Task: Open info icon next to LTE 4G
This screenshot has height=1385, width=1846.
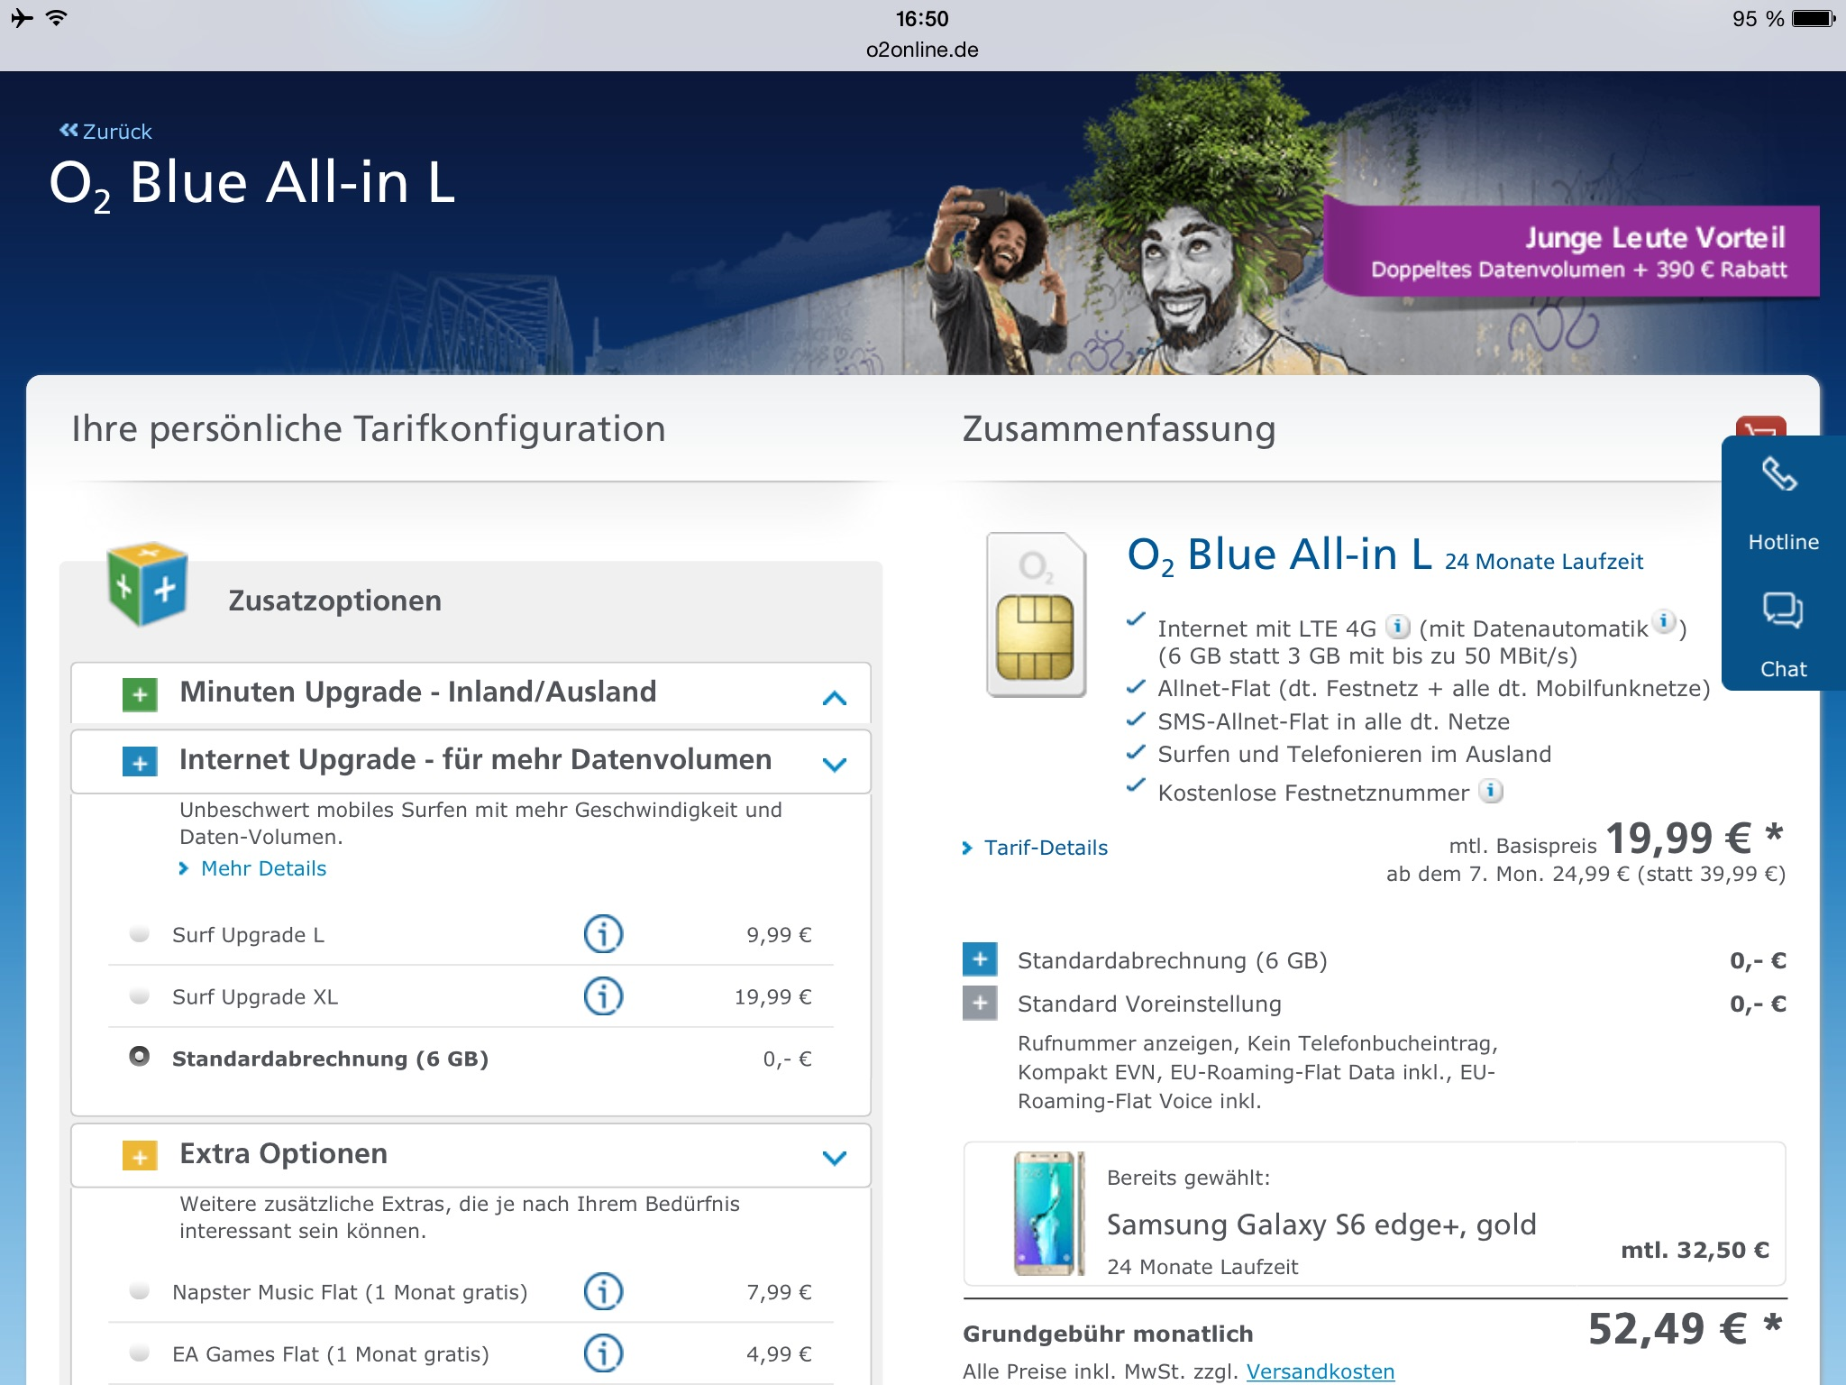Action: 1398,626
